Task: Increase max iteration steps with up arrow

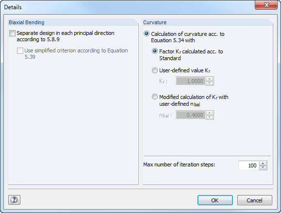Action: (263, 164)
